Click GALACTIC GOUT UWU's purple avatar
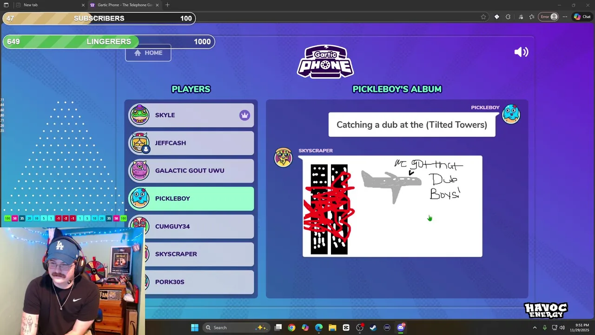The height and width of the screenshot is (335, 595). pos(139,171)
